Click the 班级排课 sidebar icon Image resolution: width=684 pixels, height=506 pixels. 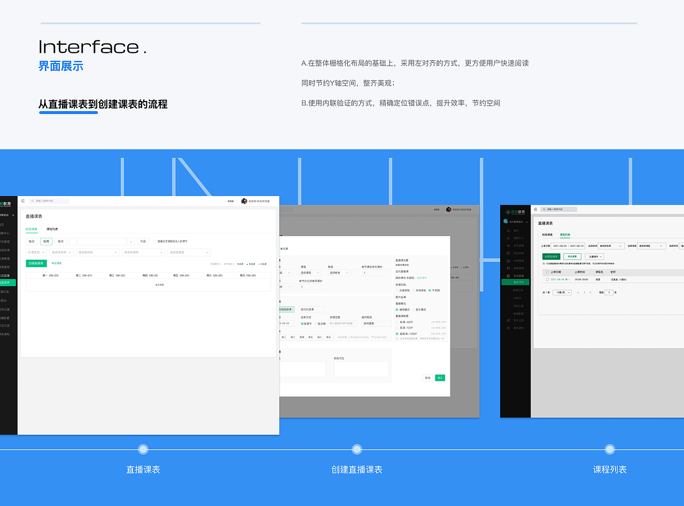tap(508, 253)
